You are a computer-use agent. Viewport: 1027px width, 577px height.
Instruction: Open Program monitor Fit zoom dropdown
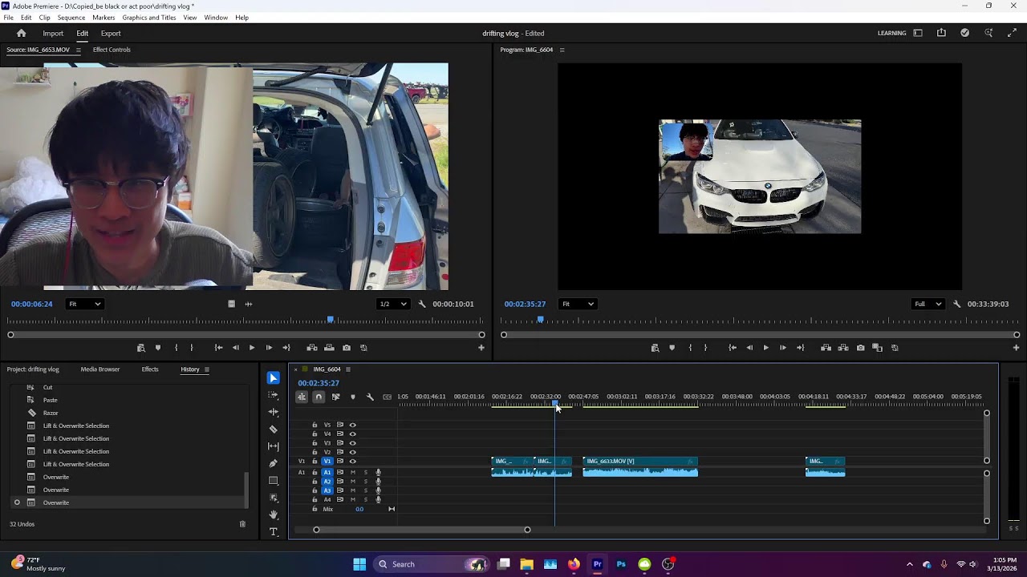pyautogui.click(x=578, y=304)
